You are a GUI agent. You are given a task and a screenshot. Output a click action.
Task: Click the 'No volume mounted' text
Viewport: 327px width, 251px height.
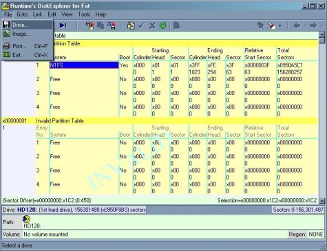(46, 234)
